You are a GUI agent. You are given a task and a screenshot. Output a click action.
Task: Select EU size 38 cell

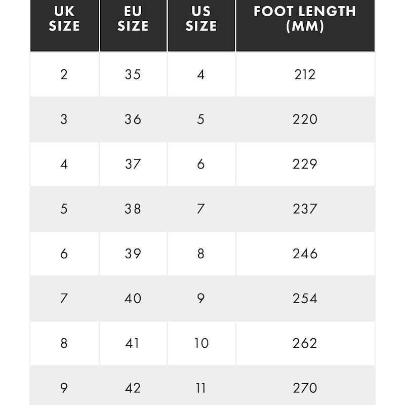point(133,209)
